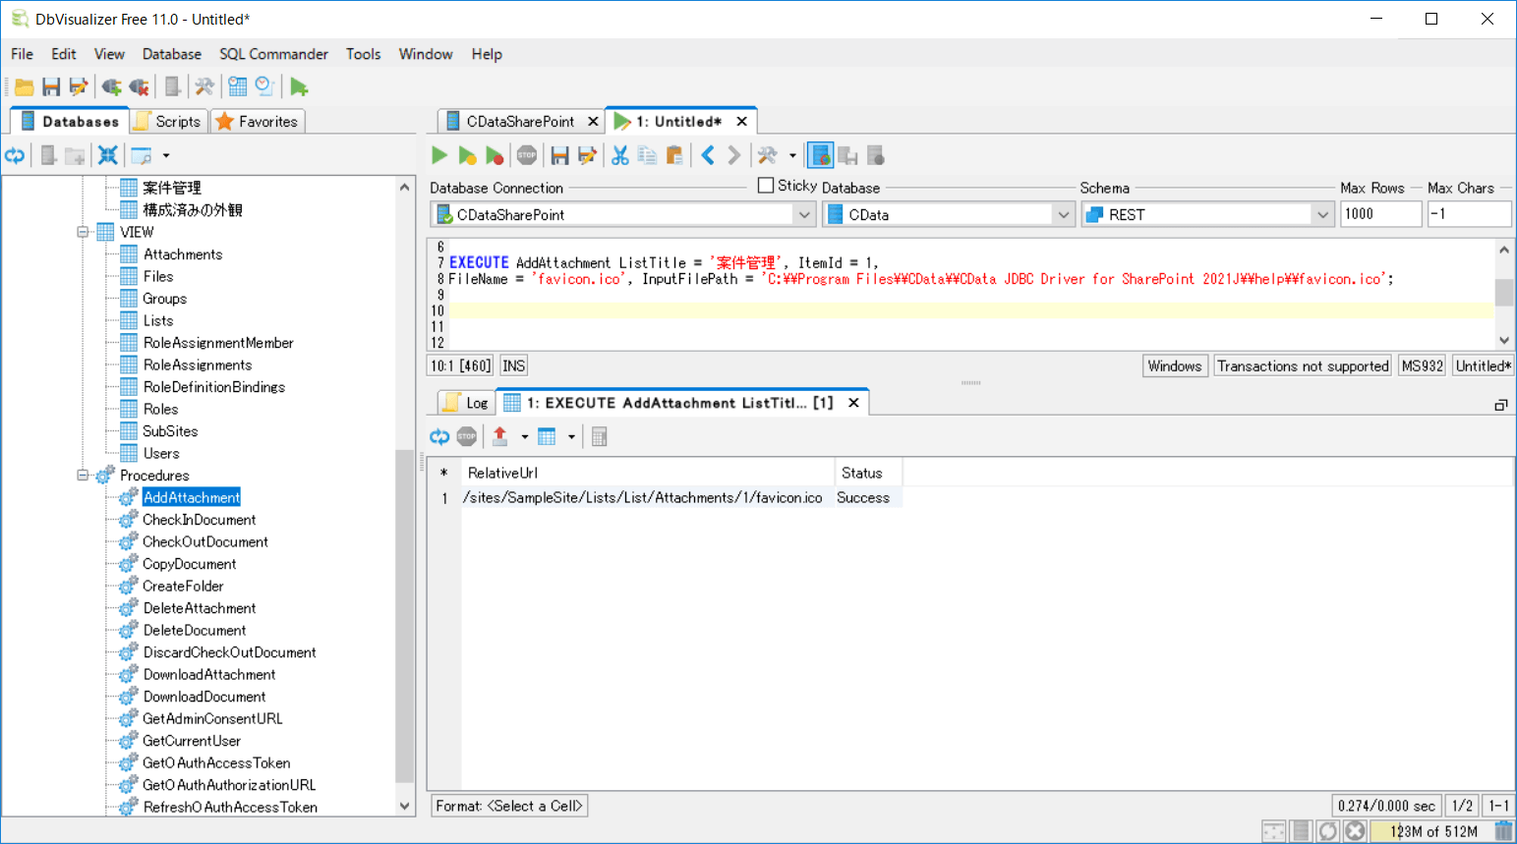Switch to the Scripts tab
Screen dimensions: 1517x844
tap(168, 120)
